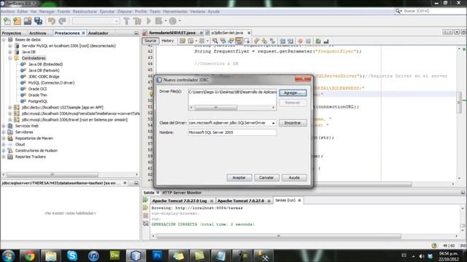This screenshot has width=467, height=262.
Task: Click the Open Project toolbar icon
Action: (28, 21)
